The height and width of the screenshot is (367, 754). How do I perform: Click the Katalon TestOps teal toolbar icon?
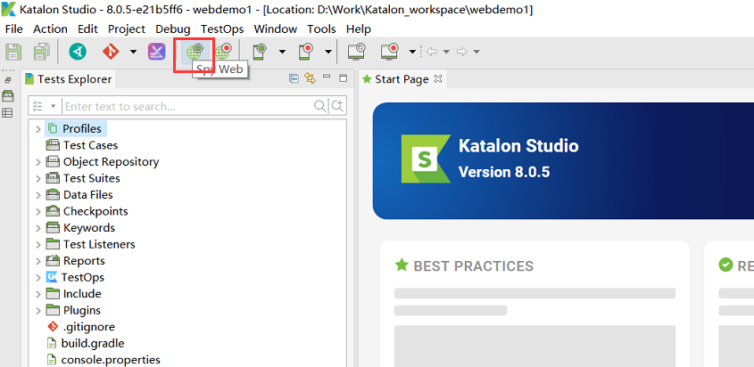click(78, 52)
